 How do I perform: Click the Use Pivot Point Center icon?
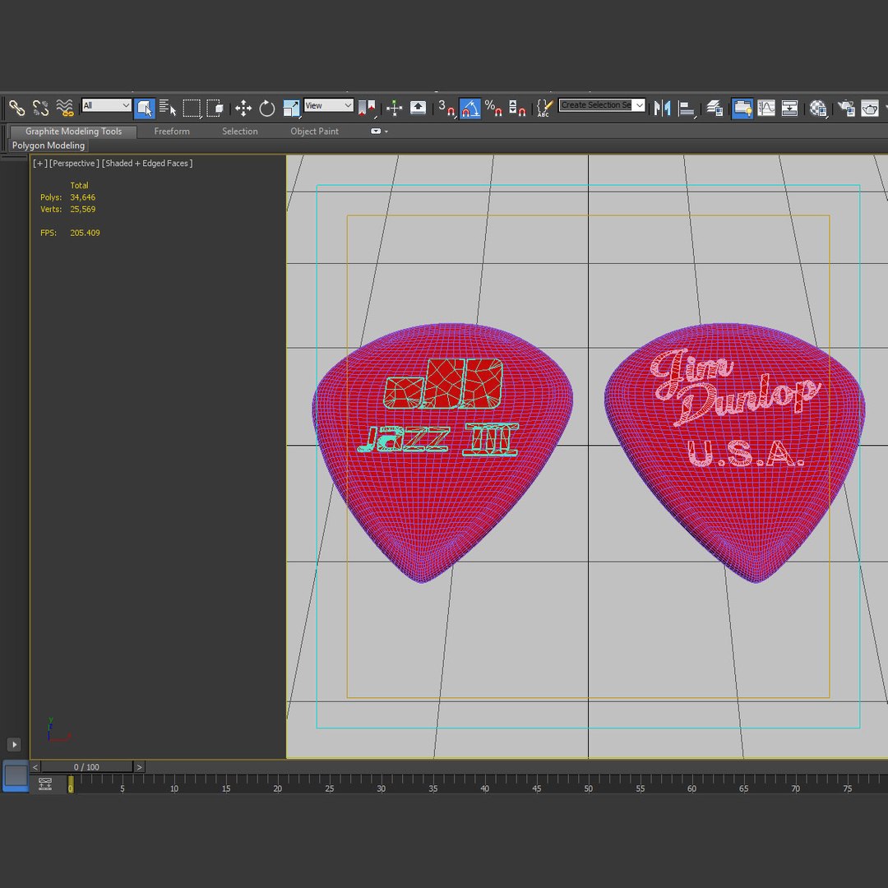pyautogui.click(x=367, y=108)
